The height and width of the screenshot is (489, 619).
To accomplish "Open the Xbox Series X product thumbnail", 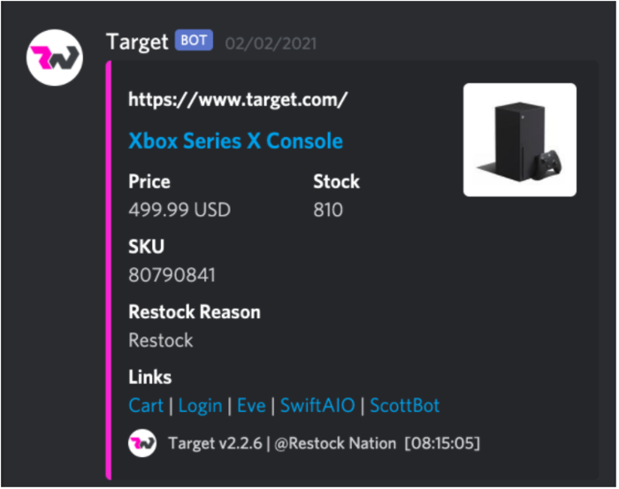I will point(520,140).
